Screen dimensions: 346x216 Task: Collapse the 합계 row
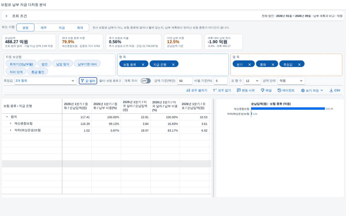7,117
